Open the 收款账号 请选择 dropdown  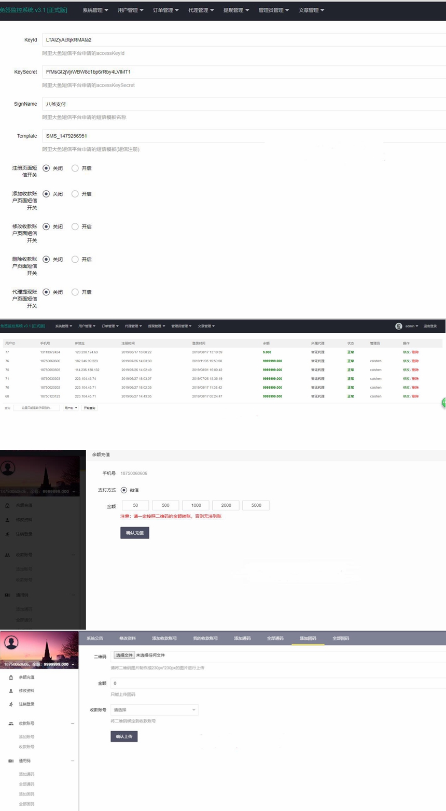click(155, 710)
